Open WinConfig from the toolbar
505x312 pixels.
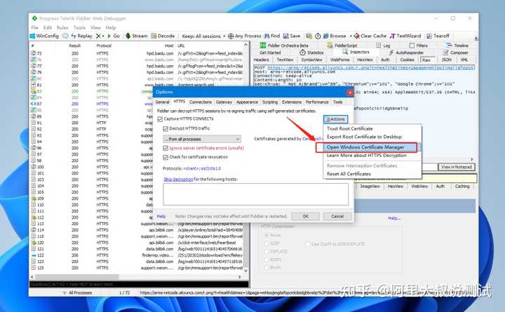click(44, 36)
